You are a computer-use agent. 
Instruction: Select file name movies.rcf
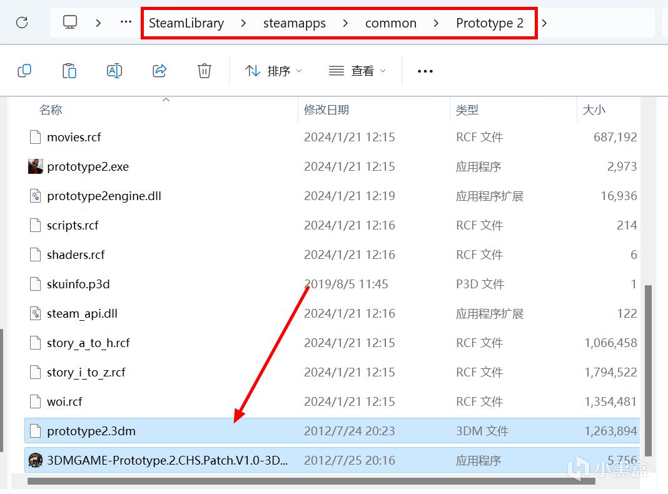(x=74, y=137)
